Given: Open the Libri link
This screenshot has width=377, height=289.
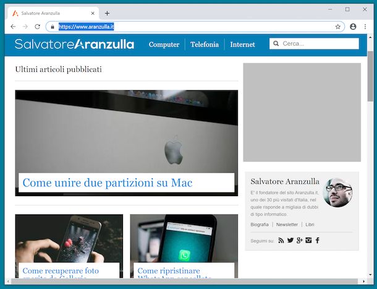Looking at the screenshot, I should coord(310,225).
